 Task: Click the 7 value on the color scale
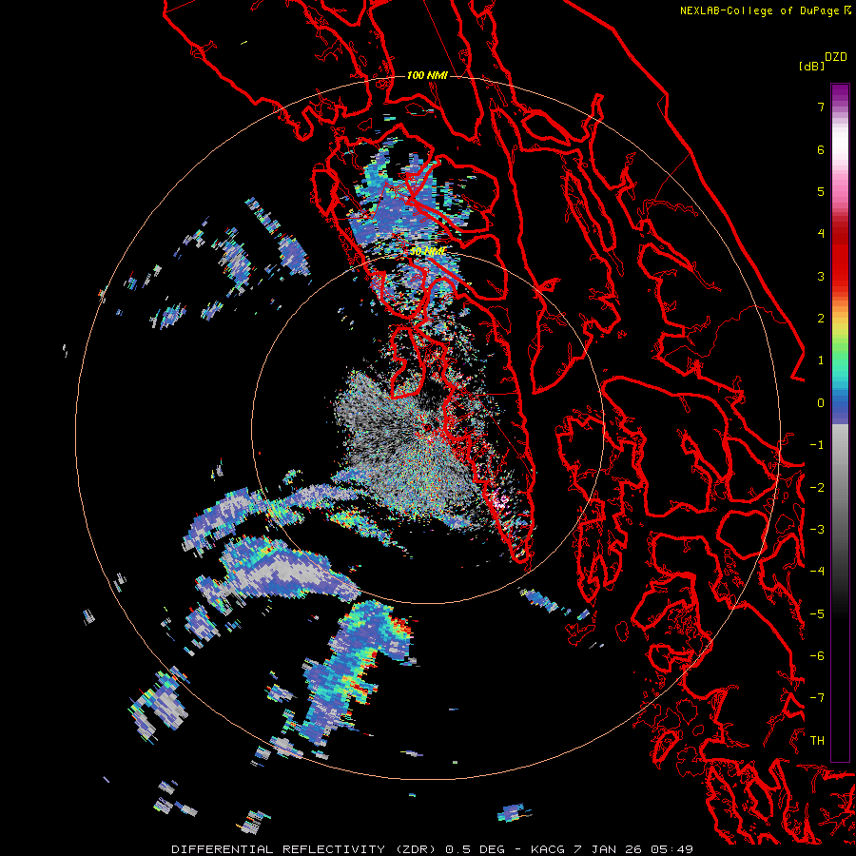(821, 107)
